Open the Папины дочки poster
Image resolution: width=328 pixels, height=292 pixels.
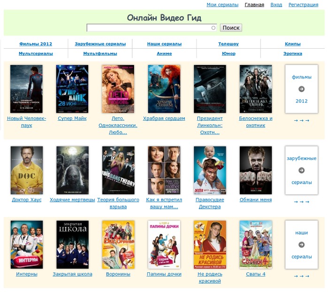click(x=164, y=244)
